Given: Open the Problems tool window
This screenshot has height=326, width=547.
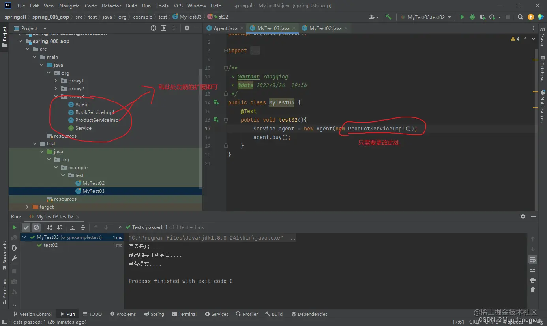Looking at the screenshot, I should pos(123,314).
